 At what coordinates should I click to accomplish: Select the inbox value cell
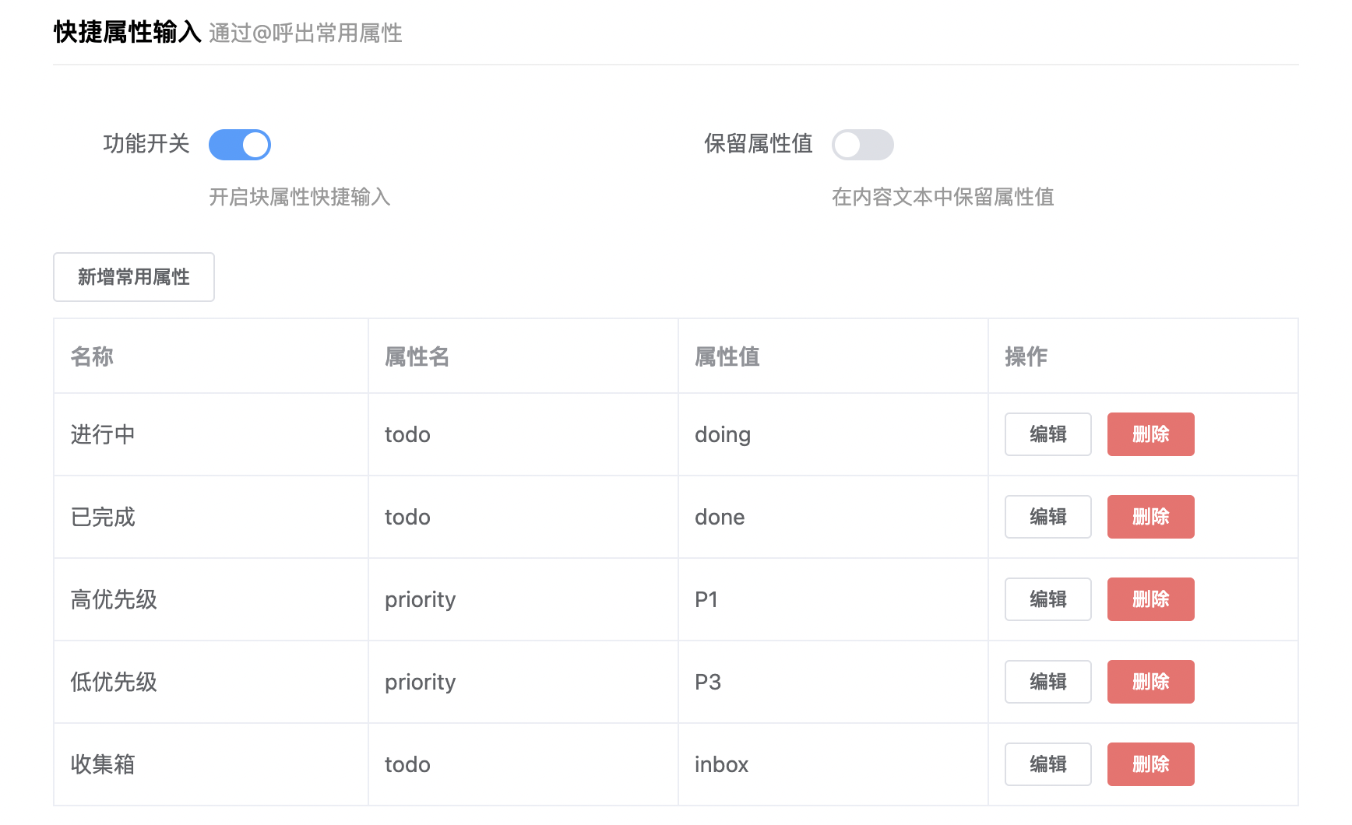point(721,764)
